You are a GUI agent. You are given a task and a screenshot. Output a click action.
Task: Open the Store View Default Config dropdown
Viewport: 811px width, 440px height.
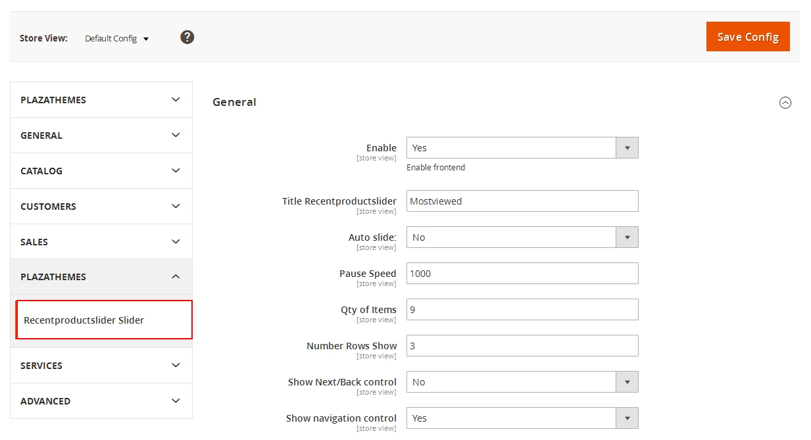click(x=117, y=39)
